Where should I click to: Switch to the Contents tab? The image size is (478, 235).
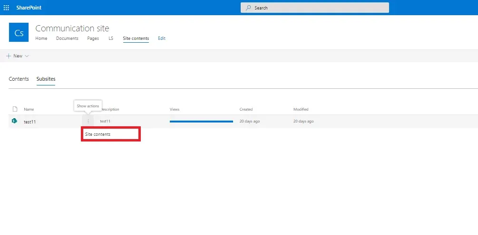point(19,79)
